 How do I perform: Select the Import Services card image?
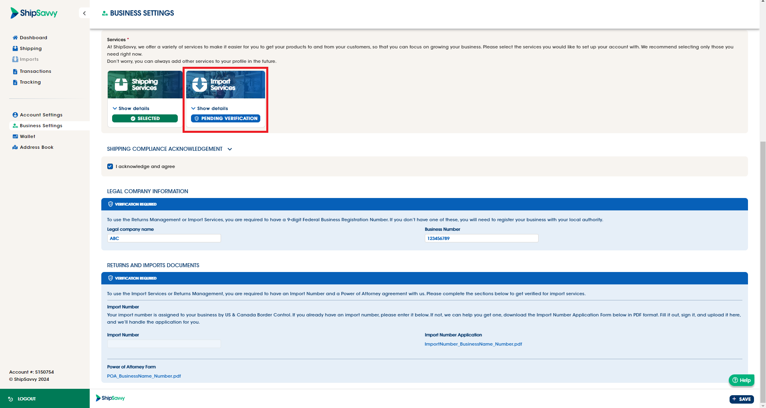(x=225, y=84)
